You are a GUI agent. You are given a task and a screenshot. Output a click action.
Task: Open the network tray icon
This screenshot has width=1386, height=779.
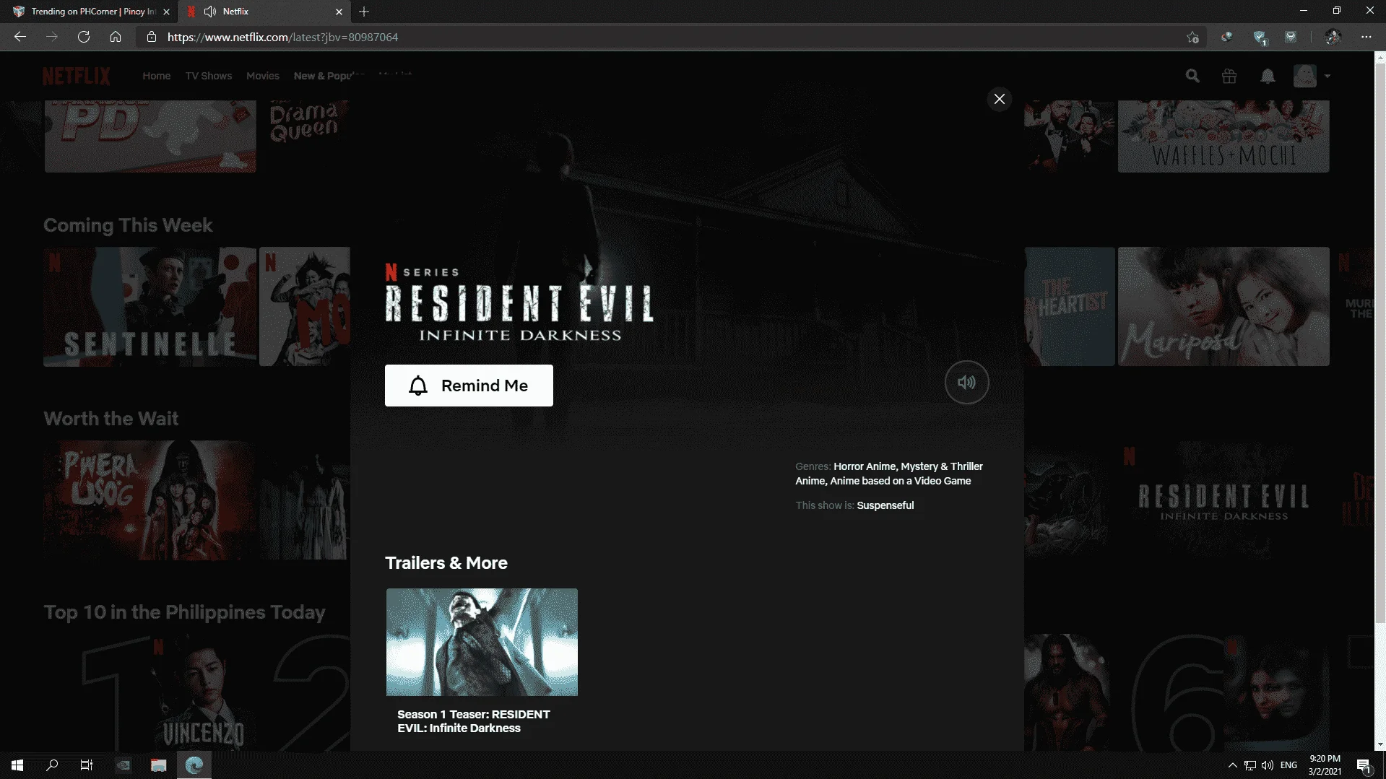pyautogui.click(x=1250, y=765)
